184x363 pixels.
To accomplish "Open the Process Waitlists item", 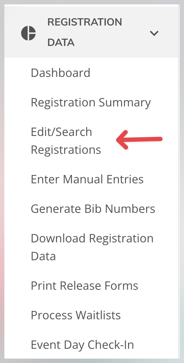I will coord(76,315).
